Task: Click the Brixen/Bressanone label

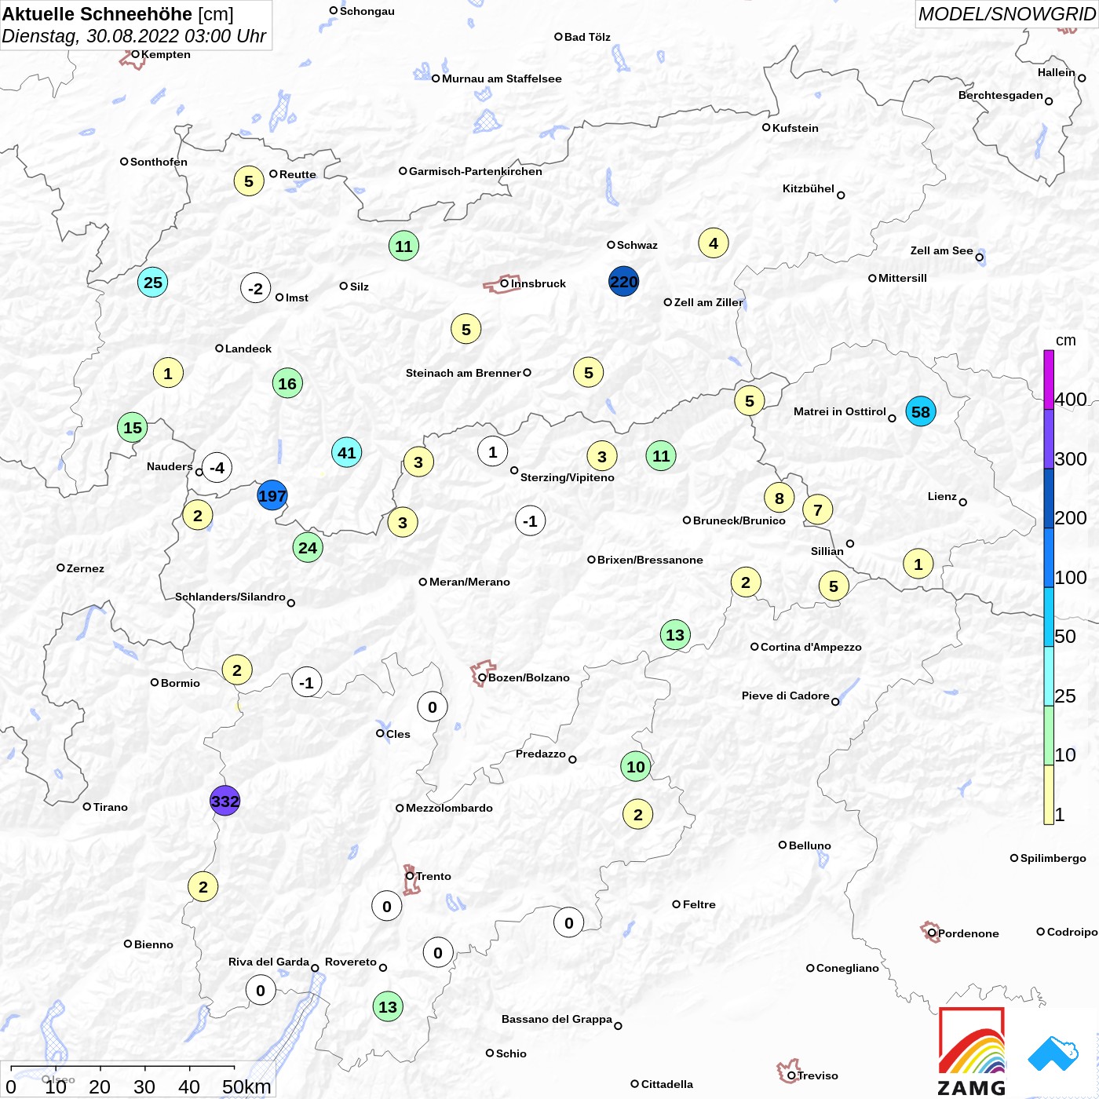Action: pyautogui.click(x=650, y=560)
